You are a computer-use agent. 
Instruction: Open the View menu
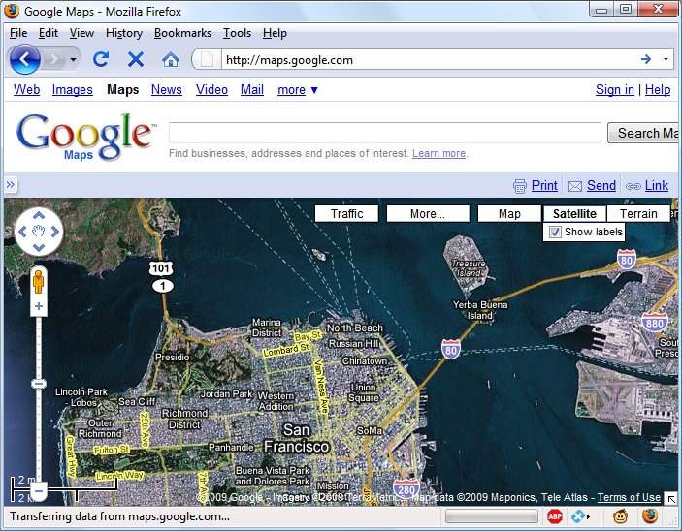tap(81, 33)
